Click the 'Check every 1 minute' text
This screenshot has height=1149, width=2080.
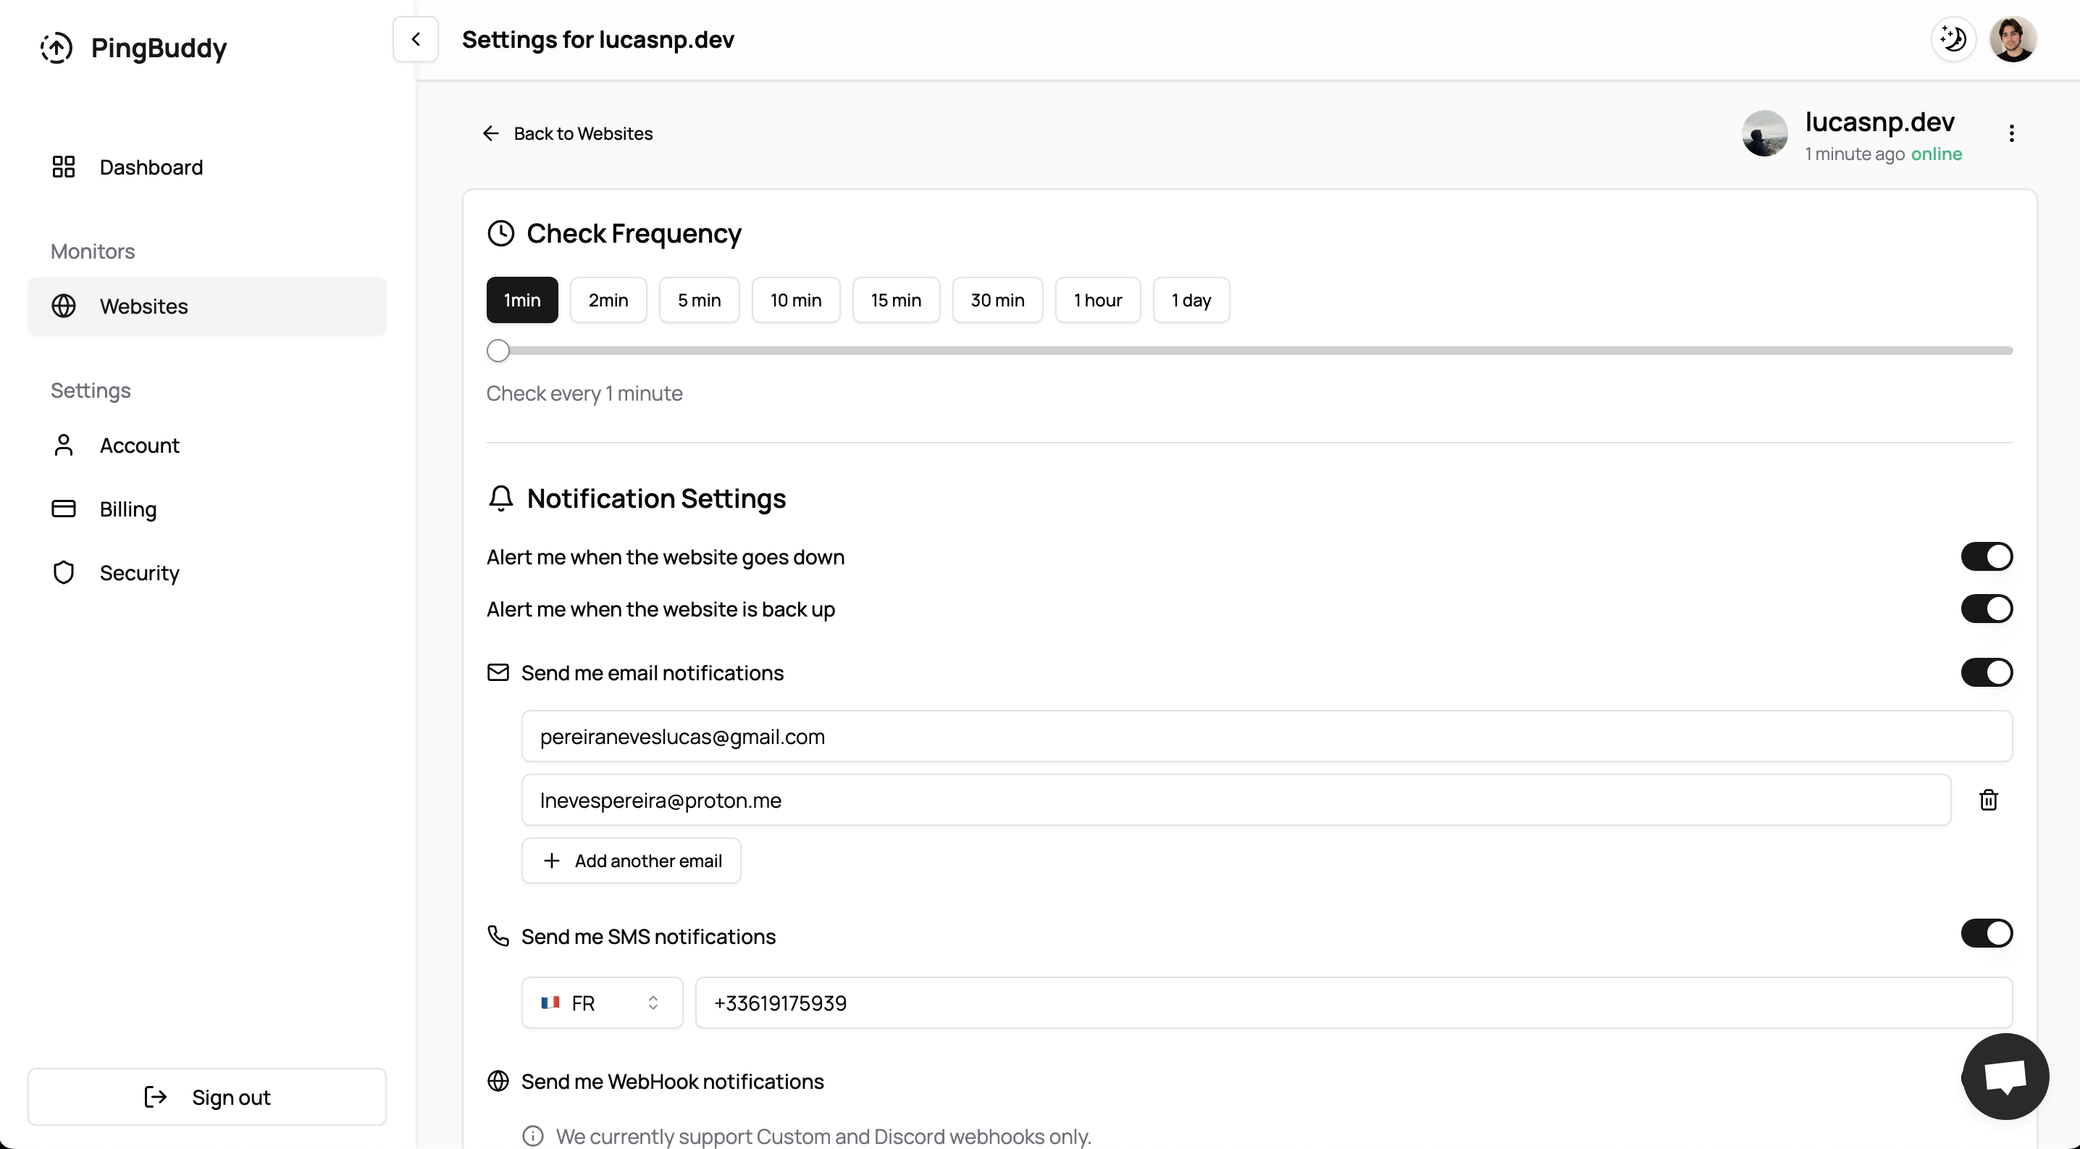(584, 393)
